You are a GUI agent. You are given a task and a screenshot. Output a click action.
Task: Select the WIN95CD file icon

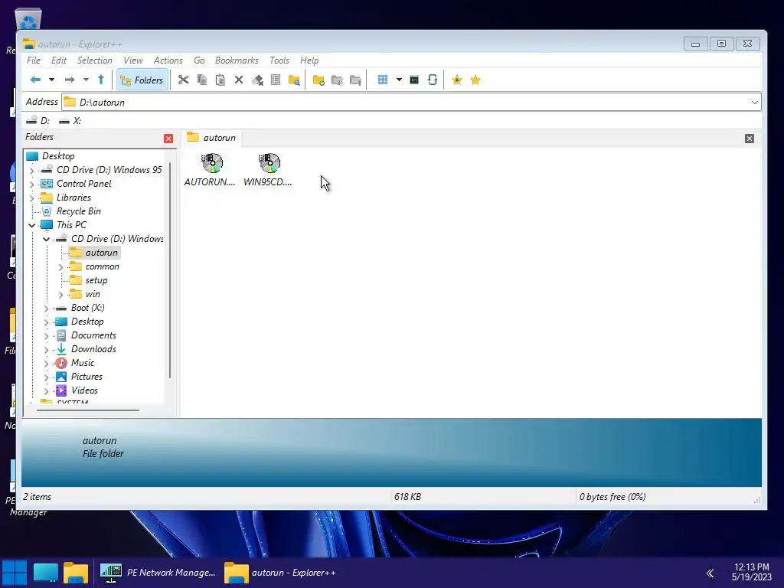tap(268, 170)
